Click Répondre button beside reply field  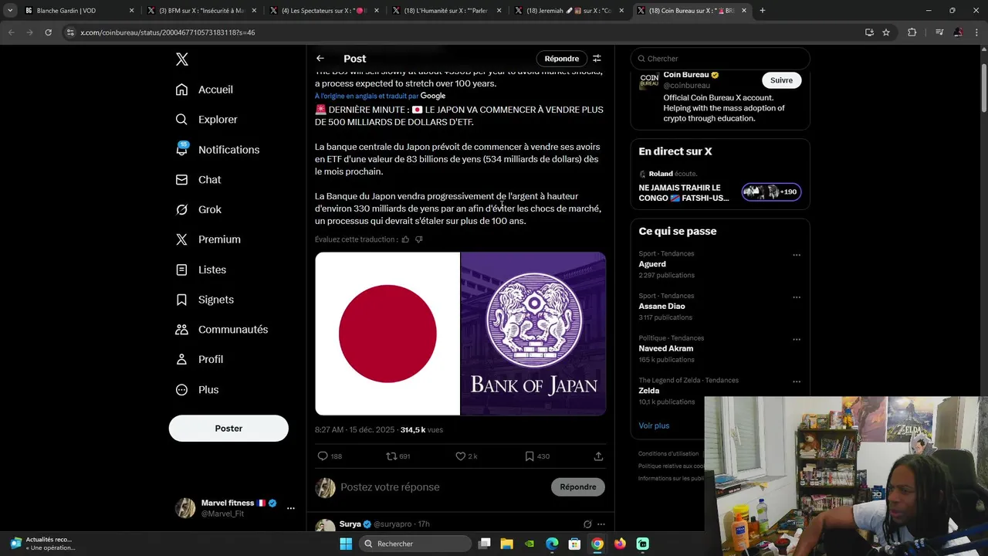point(578,487)
